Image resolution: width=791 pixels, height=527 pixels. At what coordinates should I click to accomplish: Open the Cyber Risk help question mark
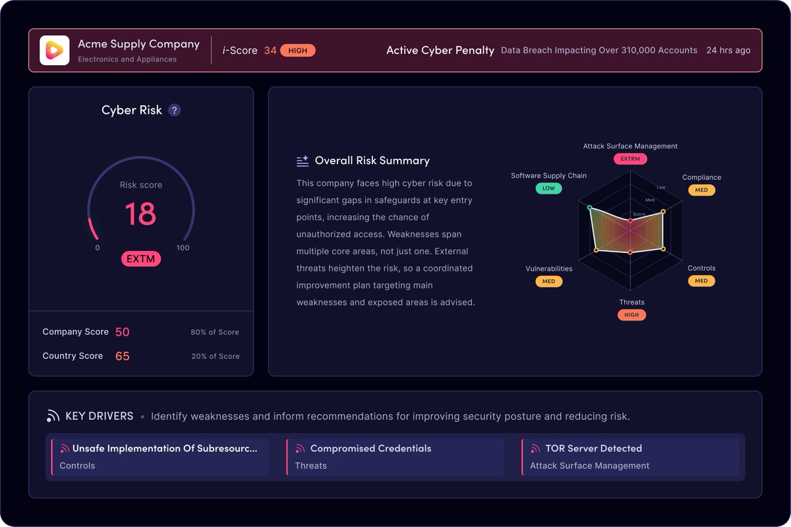pyautogui.click(x=174, y=110)
